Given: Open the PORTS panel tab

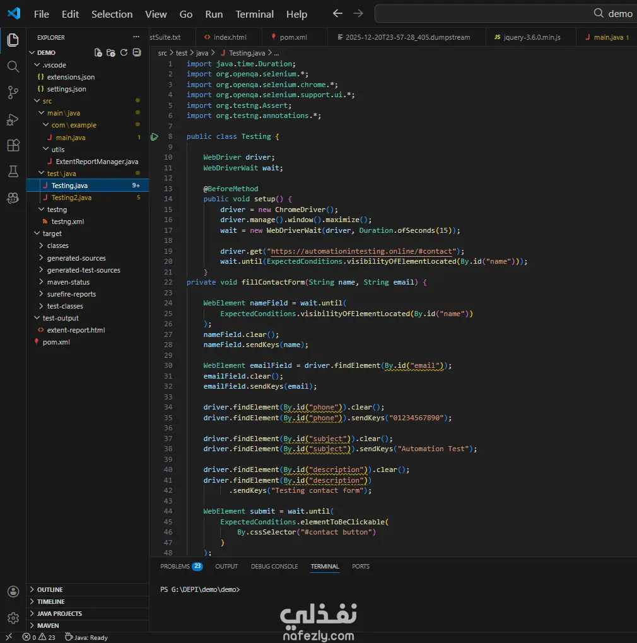Looking at the screenshot, I should (x=360, y=566).
